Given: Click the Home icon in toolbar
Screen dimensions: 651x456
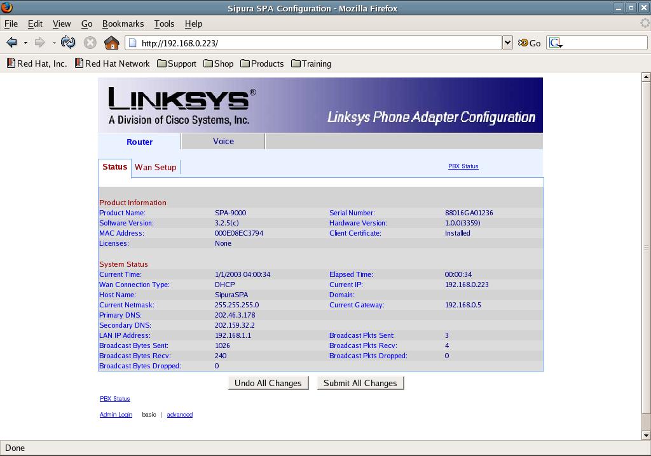Looking at the screenshot, I should point(111,43).
